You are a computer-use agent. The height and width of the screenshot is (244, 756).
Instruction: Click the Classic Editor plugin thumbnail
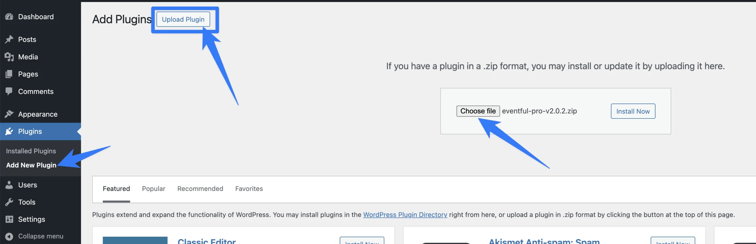[135, 240]
